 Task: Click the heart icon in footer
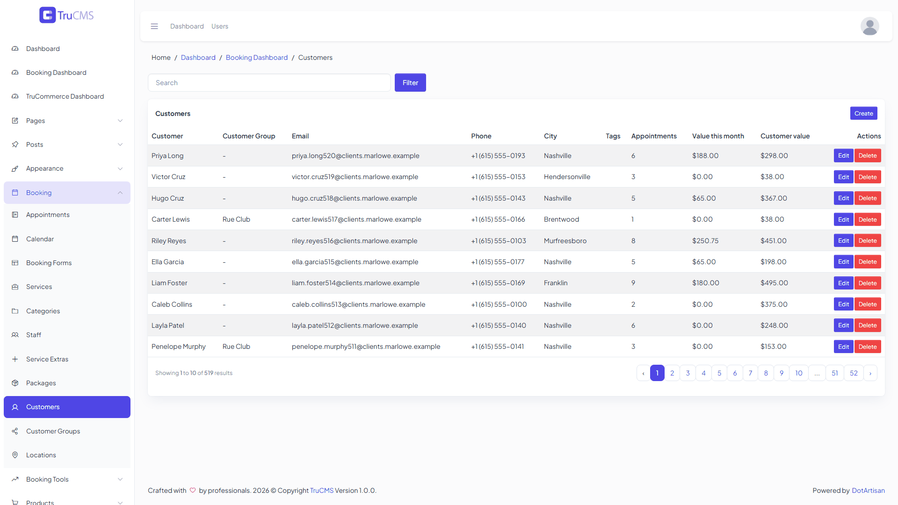[x=193, y=491]
